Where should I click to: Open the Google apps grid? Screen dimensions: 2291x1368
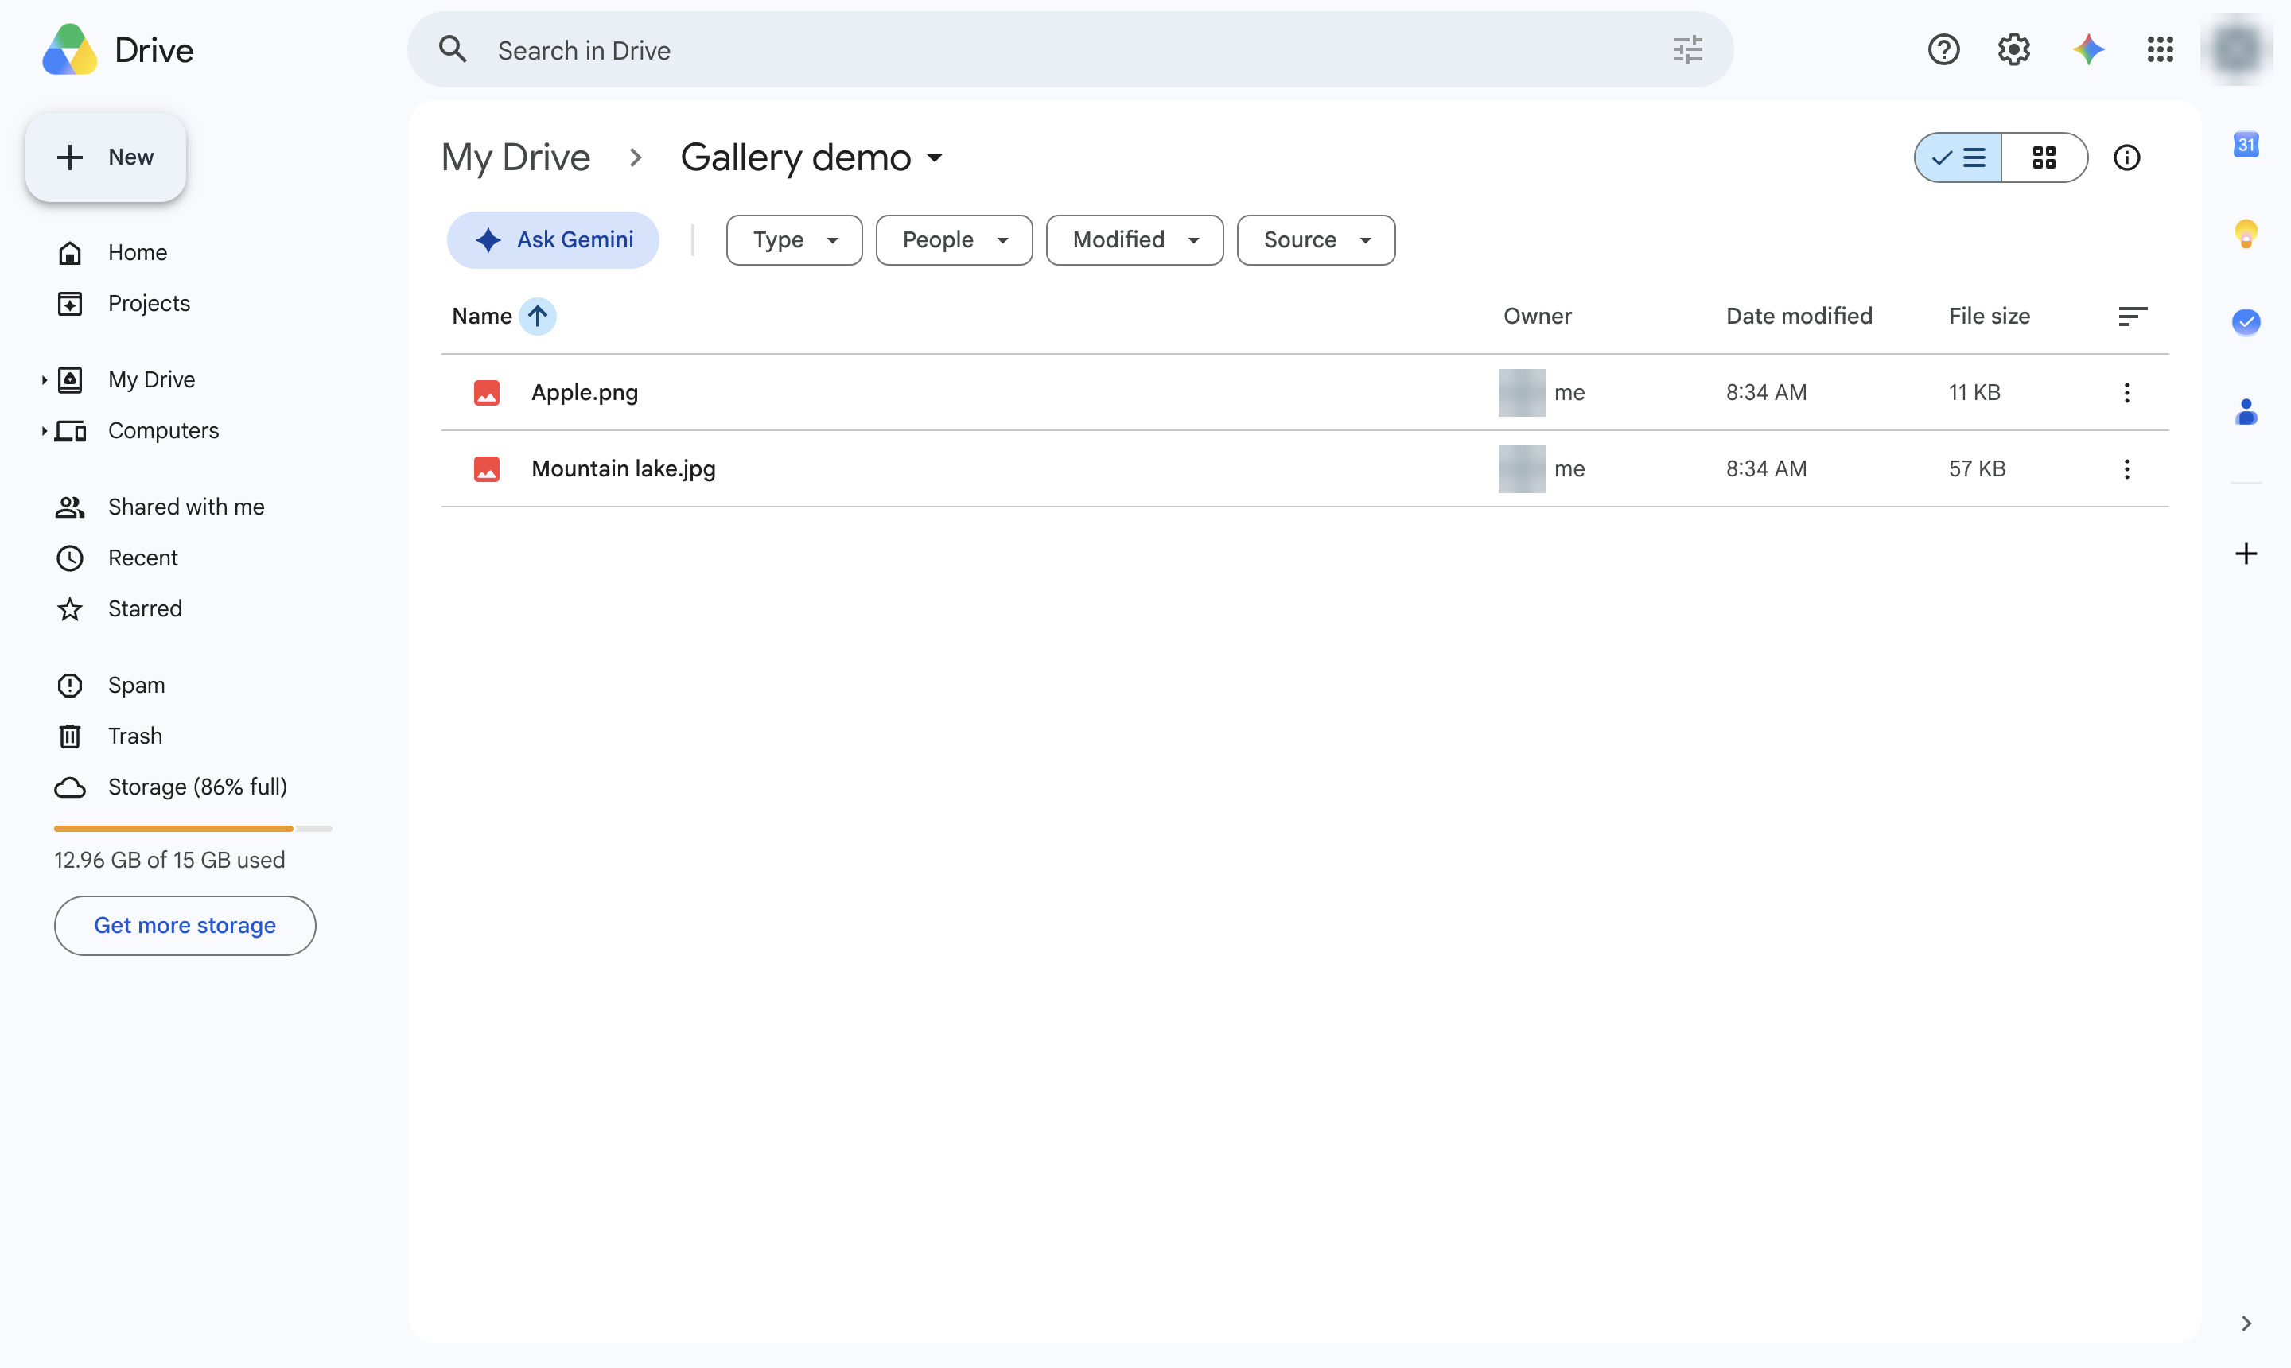(2160, 49)
